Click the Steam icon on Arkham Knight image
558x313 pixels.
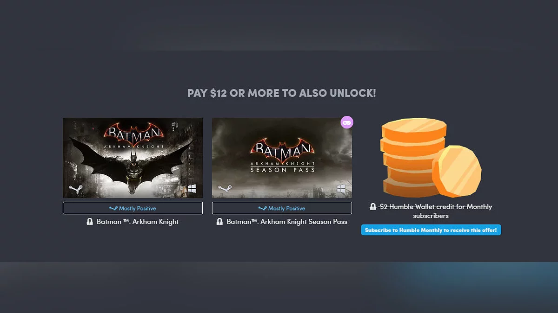(76, 190)
